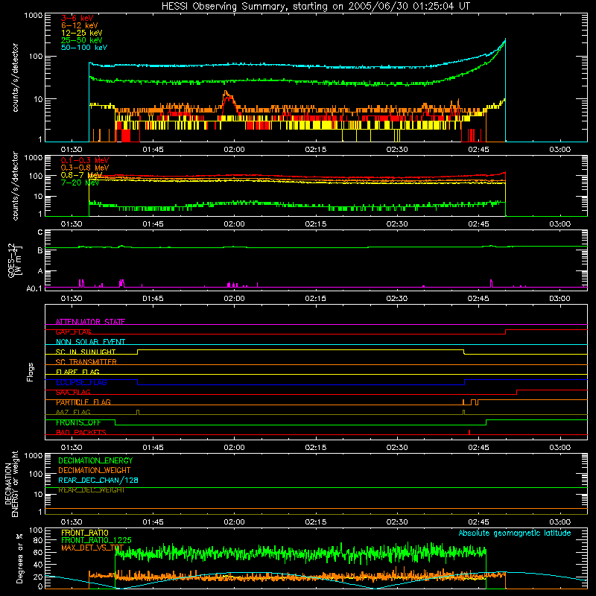The image size is (596, 596).
Task: Click the DECIMATION_WEIGHT legend label
Action: coord(95,471)
